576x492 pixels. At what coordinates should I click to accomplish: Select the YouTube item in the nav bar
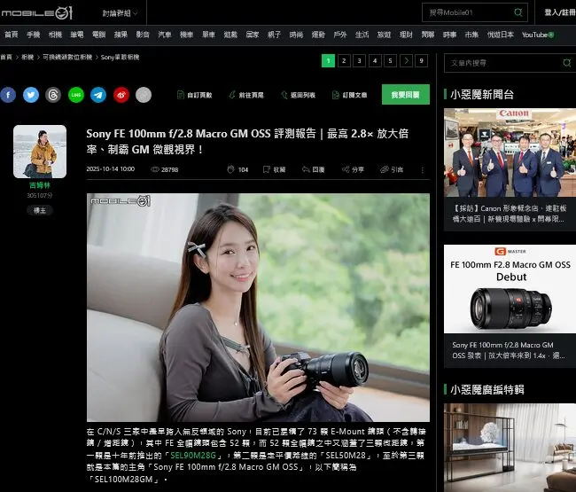tap(537, 35)
